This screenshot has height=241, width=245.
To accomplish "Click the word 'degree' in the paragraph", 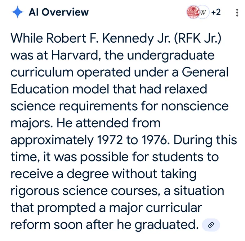I will [88, 174].
